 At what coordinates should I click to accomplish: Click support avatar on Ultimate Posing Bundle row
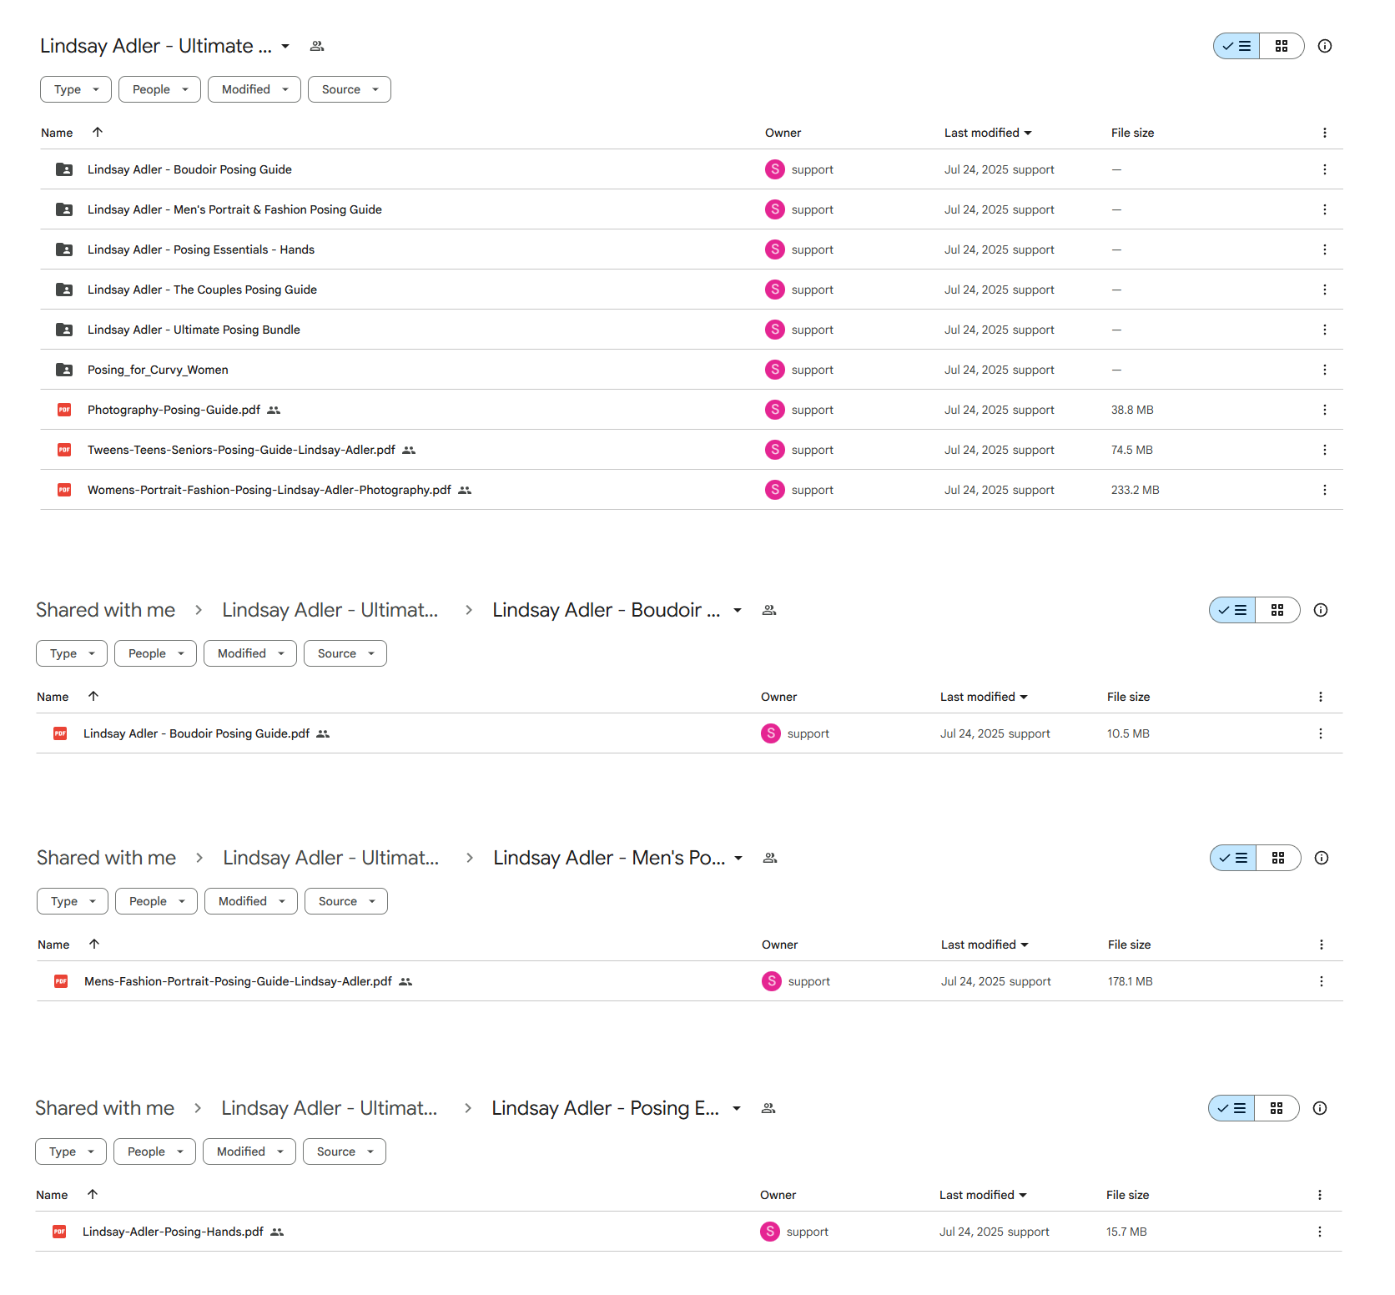775,330
